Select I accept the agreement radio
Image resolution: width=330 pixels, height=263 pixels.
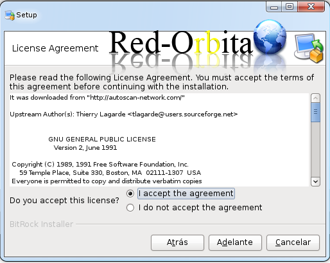click(130, 194)
